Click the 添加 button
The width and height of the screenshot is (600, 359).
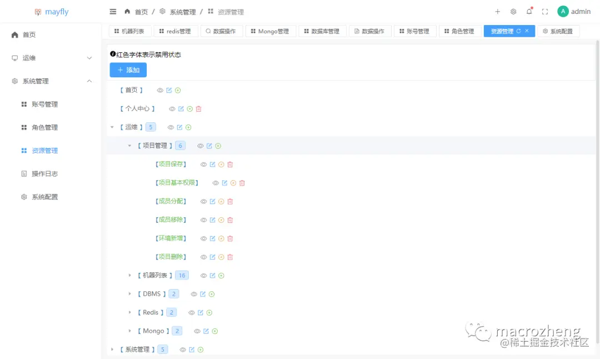pos(128,70)
